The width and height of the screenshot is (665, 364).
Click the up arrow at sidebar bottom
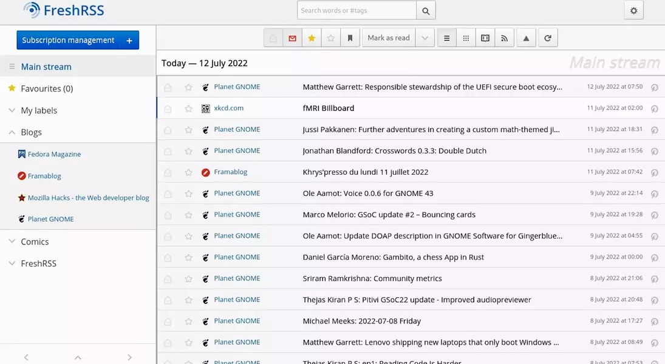[78, 357]
